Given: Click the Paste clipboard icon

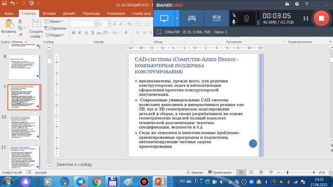Looking at the screenshot, I should (x=9, y=24).
